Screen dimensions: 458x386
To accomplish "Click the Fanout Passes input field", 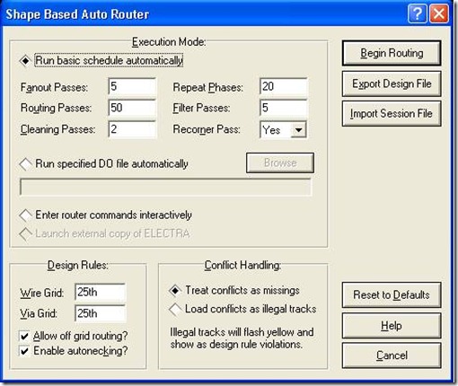I will point(132,87).
